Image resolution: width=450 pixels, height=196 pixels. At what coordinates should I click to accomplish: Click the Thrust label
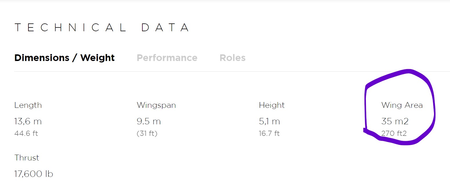coord(27,158)
